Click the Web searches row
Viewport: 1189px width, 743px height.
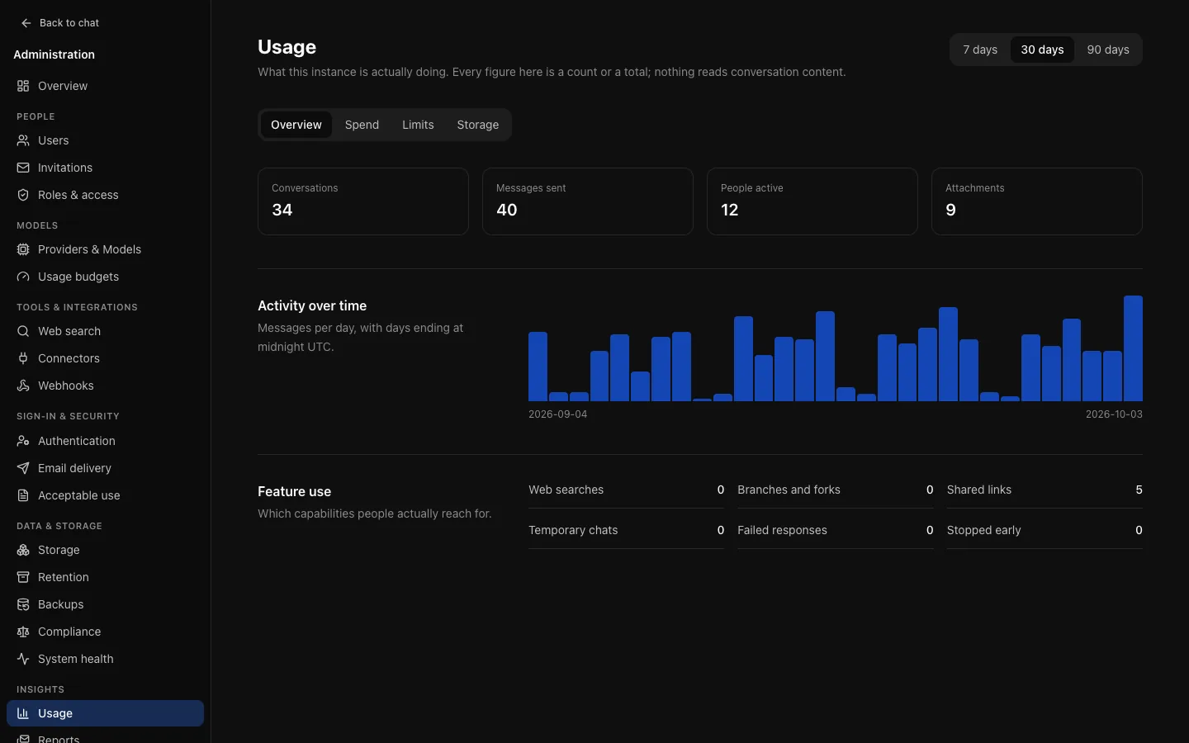(626, 490)
